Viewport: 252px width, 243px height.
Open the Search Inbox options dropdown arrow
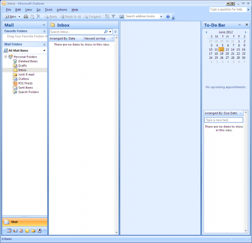110,32
